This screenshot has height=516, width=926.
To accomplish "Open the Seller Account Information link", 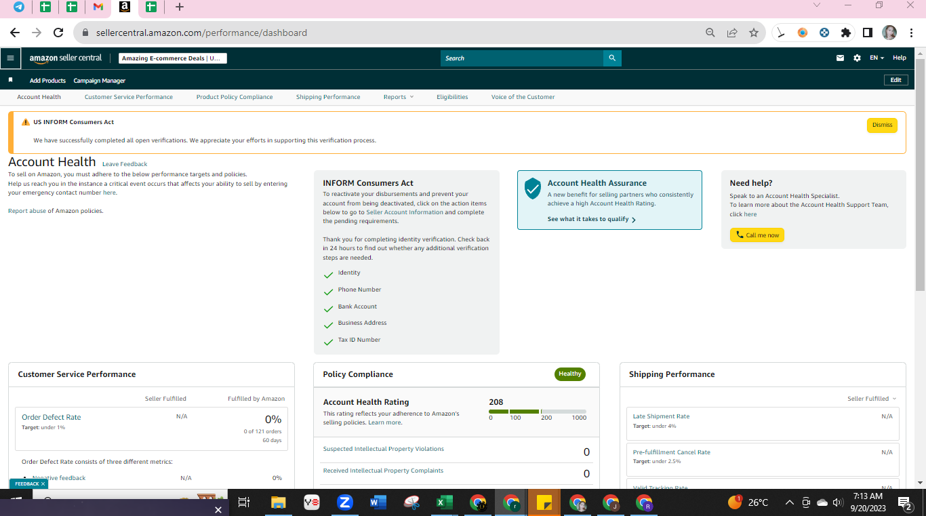I will (x=405, y=212).
